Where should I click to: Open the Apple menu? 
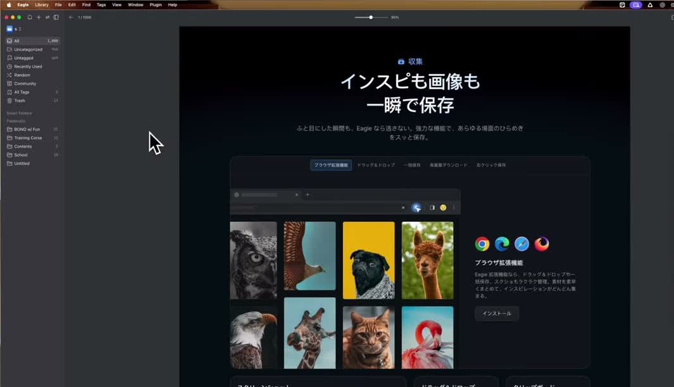coord(9,4)
